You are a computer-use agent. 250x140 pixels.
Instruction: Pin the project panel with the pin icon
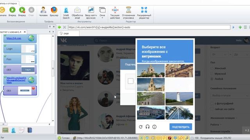coord(50,27)
